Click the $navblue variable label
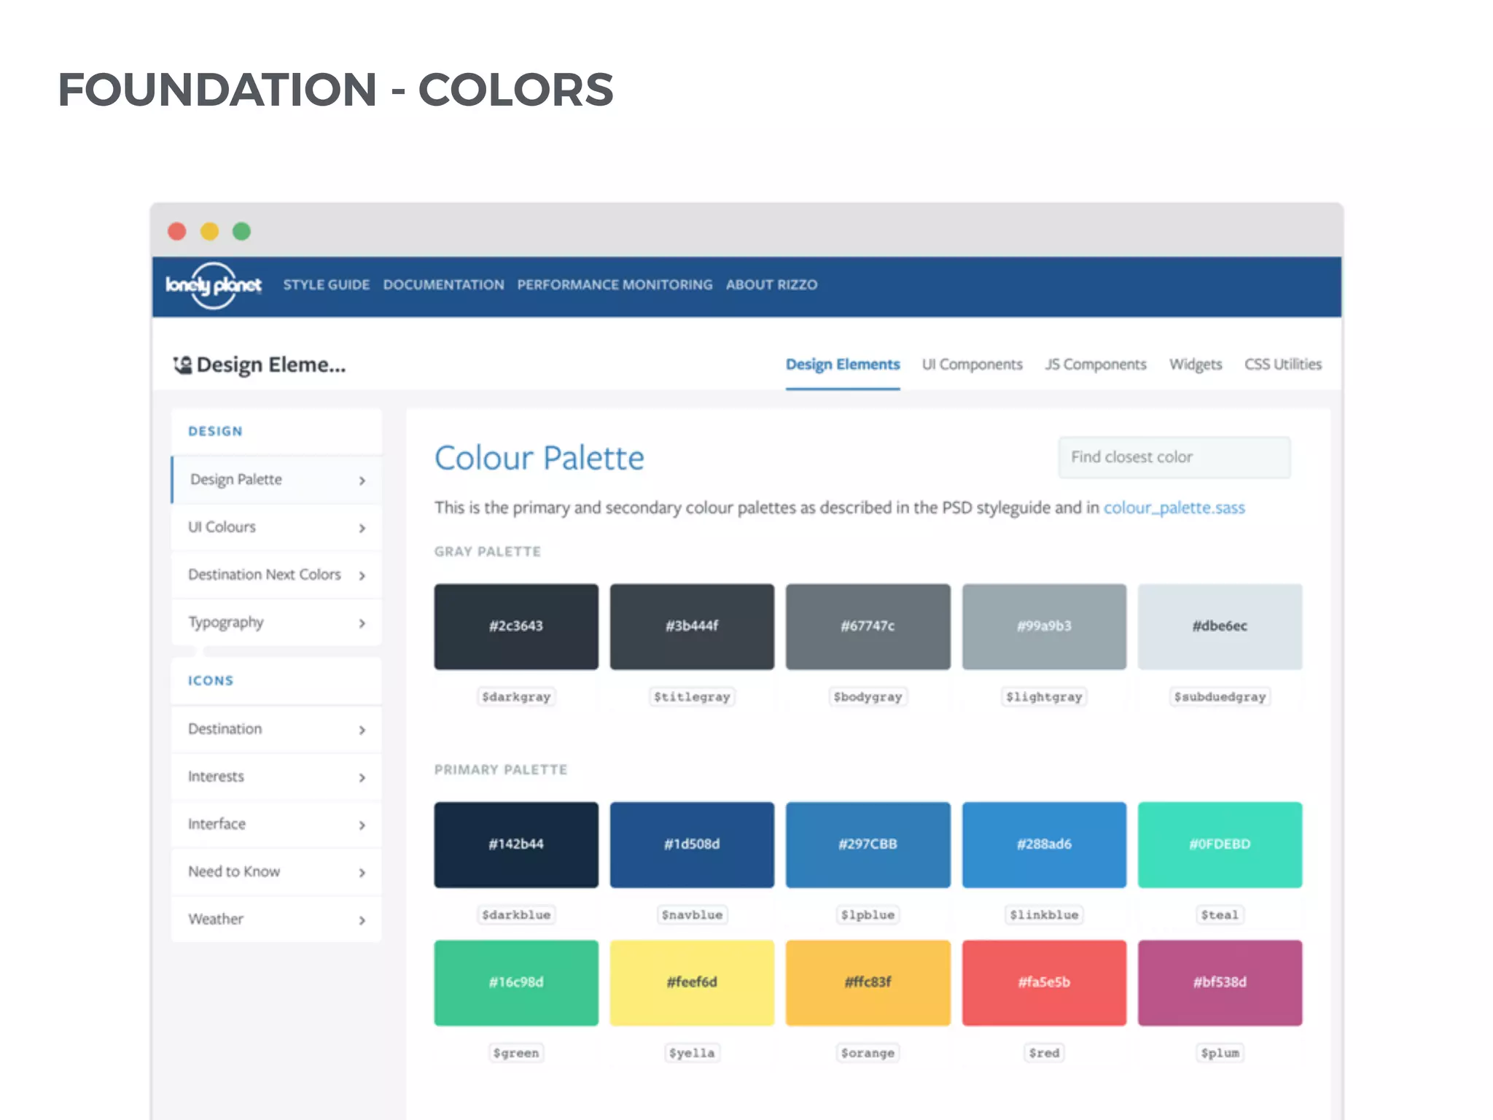This screenshot has height=1120, width=1493. (x=692, y=915)
